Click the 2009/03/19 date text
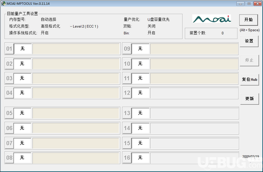The height and width of the screenshot is (172, 263). click(x=251, y=157)
